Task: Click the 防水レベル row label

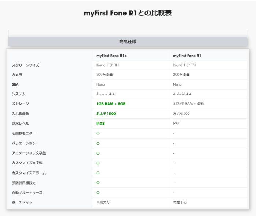Action: click(x=20, y=124)
